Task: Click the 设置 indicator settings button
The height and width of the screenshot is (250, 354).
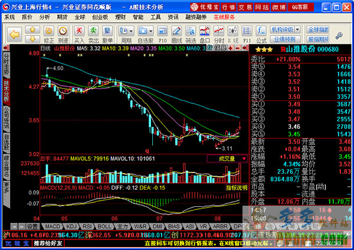Action: pos(32,226)
